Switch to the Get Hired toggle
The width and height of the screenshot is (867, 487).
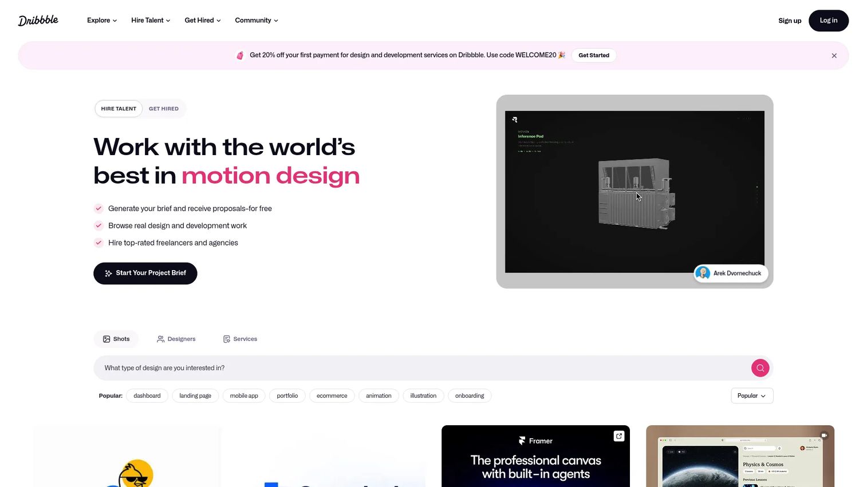click(164, 109)
